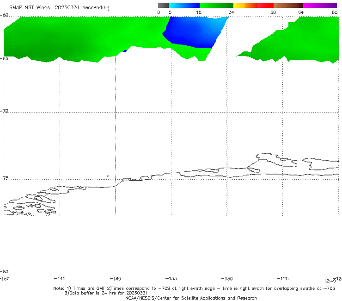
Task: Click the green segment of the wind color bar
Action: 216,6
